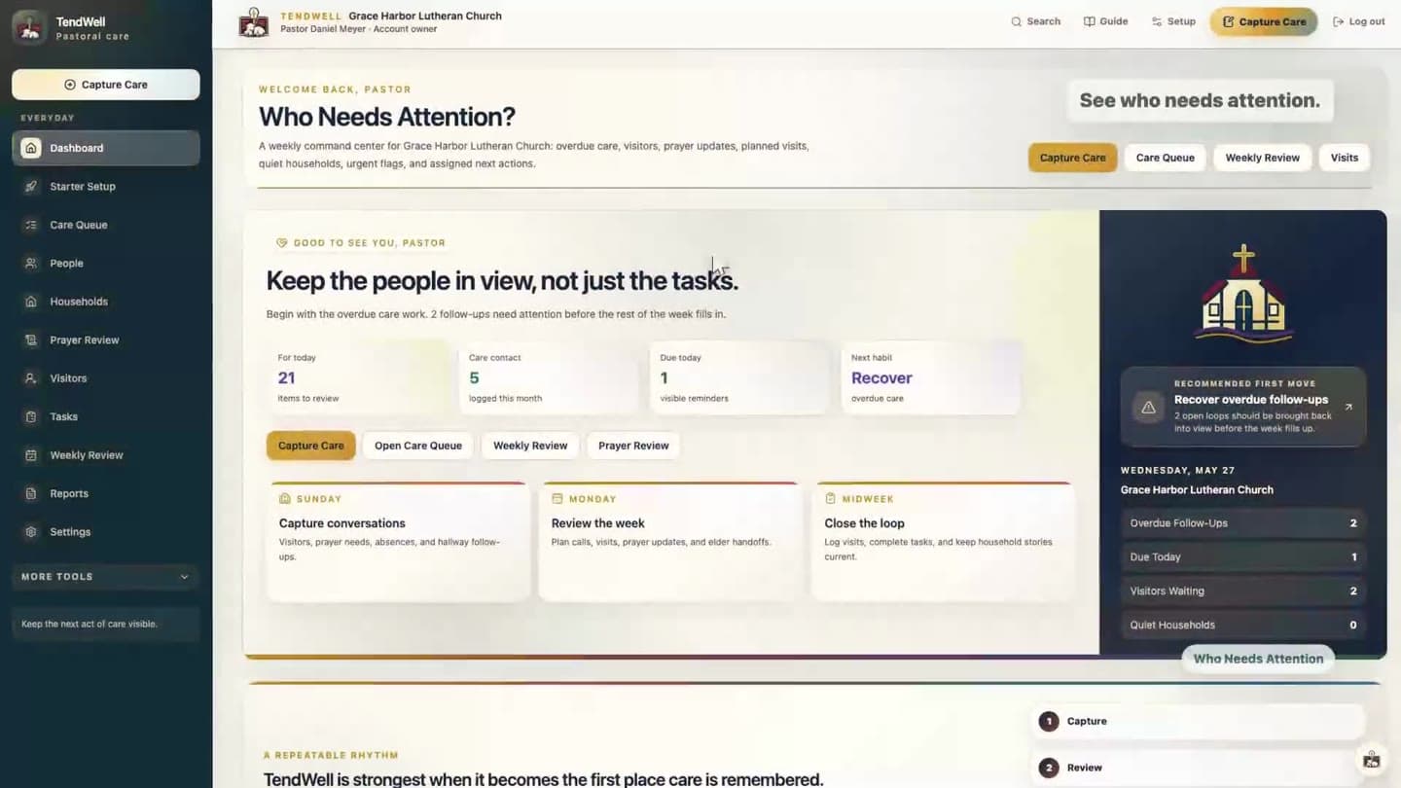This screenshot has height=788, width=1401.
Task: Click 'Pastor Daniel Meyer · Account owner' text
Action: click(358, 29)
